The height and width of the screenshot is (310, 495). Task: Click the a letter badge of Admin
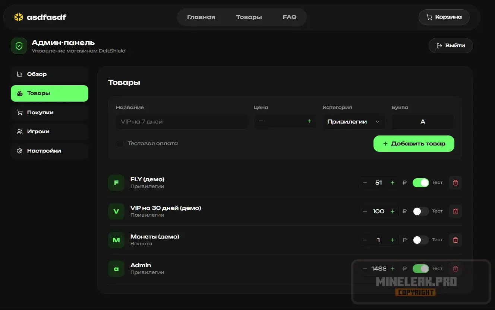(116, 269)
